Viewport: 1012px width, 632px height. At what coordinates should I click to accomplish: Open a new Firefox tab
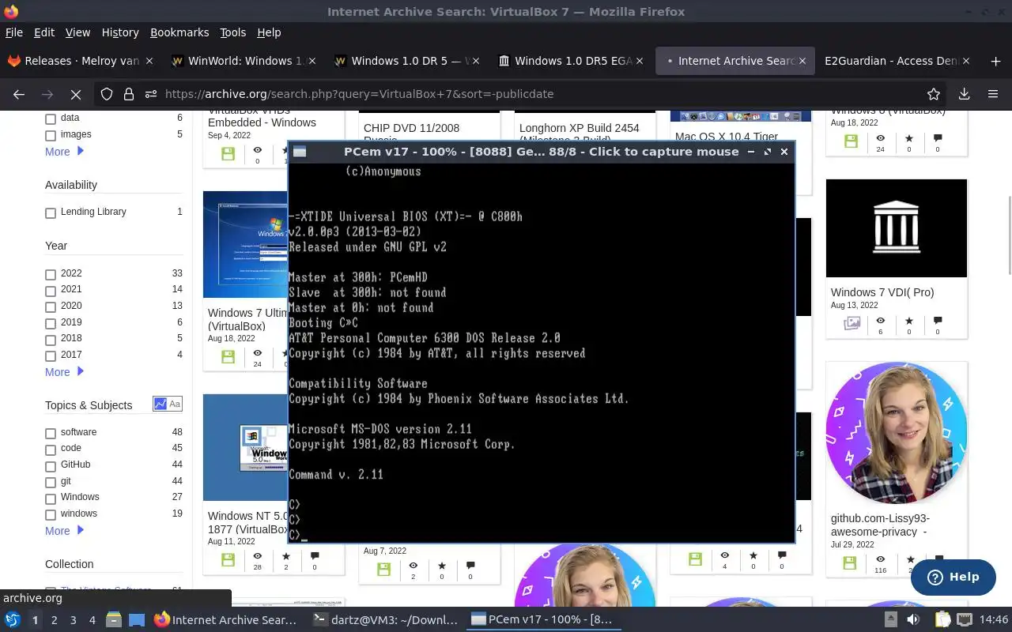point(995,61)
